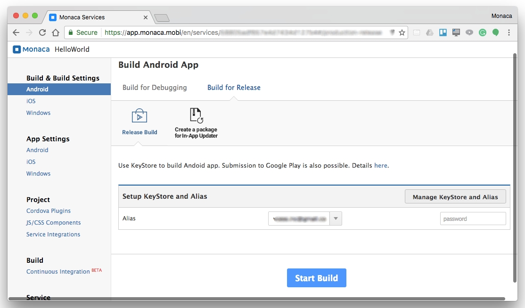Click the Monaca profile name button
The height and width of the screenshot is (308, 525).
[501, 16]
